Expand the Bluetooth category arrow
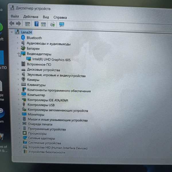This screenshot has width=172, height=172. (x=17, y=38)
